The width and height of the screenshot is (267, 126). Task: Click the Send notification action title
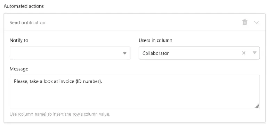point(27,23)
